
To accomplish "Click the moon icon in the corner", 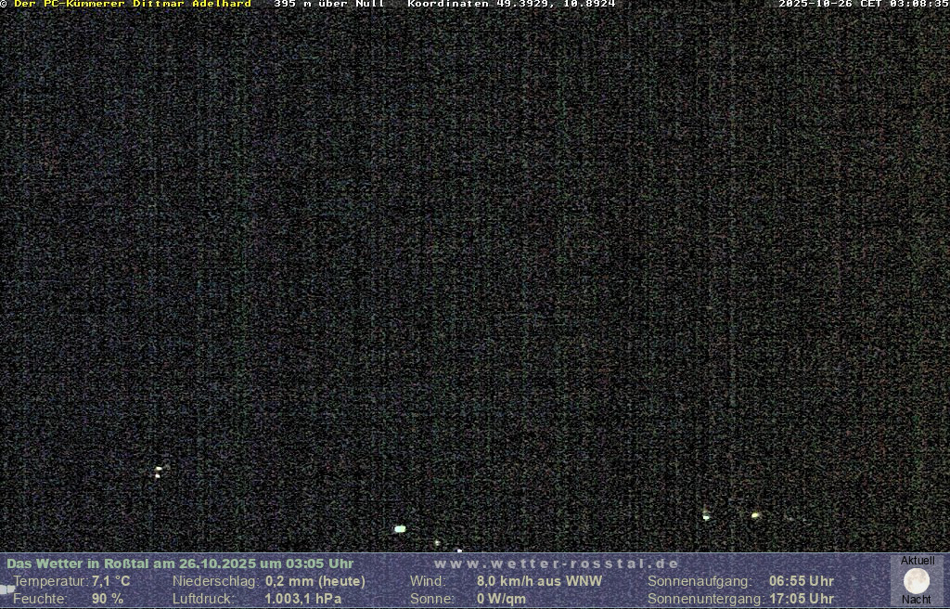I will pos(917,581).
